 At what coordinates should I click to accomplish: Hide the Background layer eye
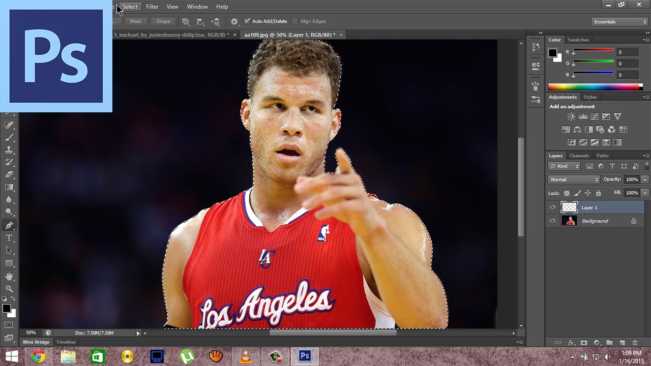[552, 221]
